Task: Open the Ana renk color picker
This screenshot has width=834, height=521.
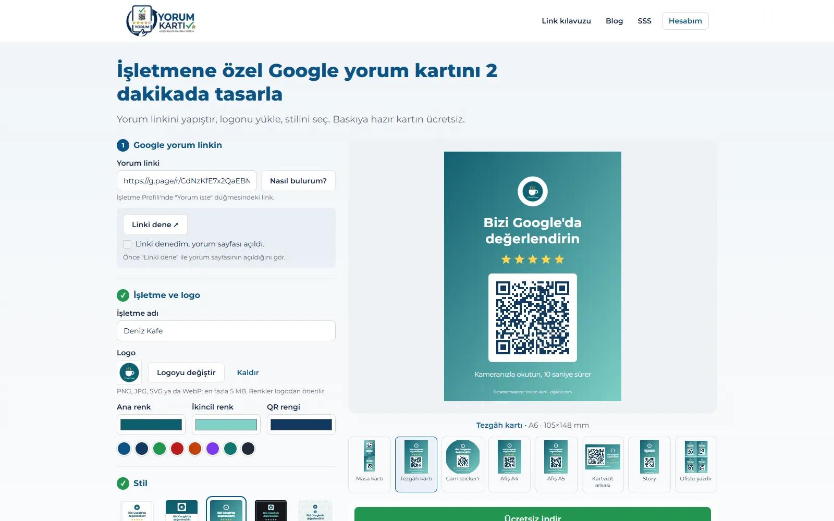Action: [151, 425]
